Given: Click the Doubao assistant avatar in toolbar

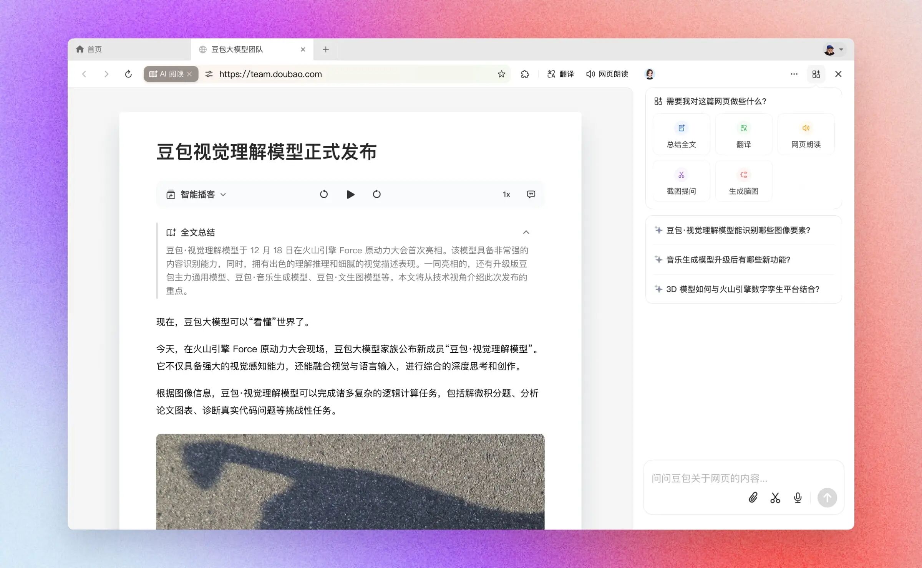Looking at the screenshot, I should [x=650, y=74].
